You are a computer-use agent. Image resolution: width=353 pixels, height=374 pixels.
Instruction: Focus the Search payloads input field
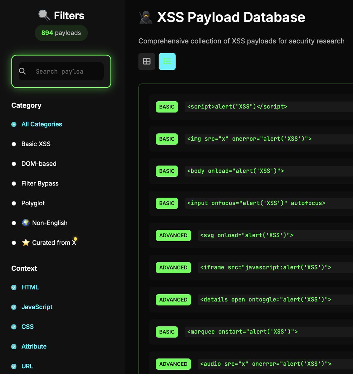pyautogui.click(x=61, y=71)
